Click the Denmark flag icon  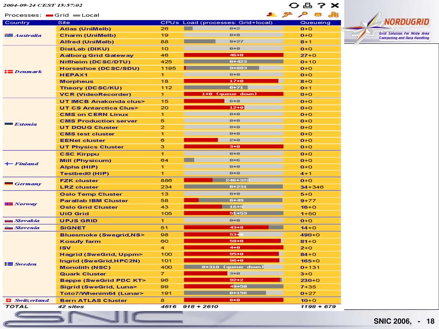9,72
